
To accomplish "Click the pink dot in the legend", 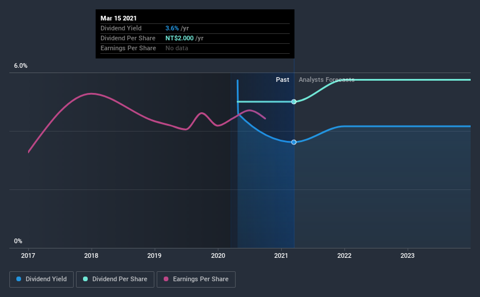I will 167,279.
